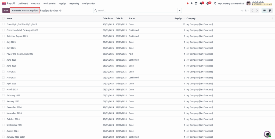
Task: Sort by Date From column header
Action: pyautogui.click(x=108, y=19)
